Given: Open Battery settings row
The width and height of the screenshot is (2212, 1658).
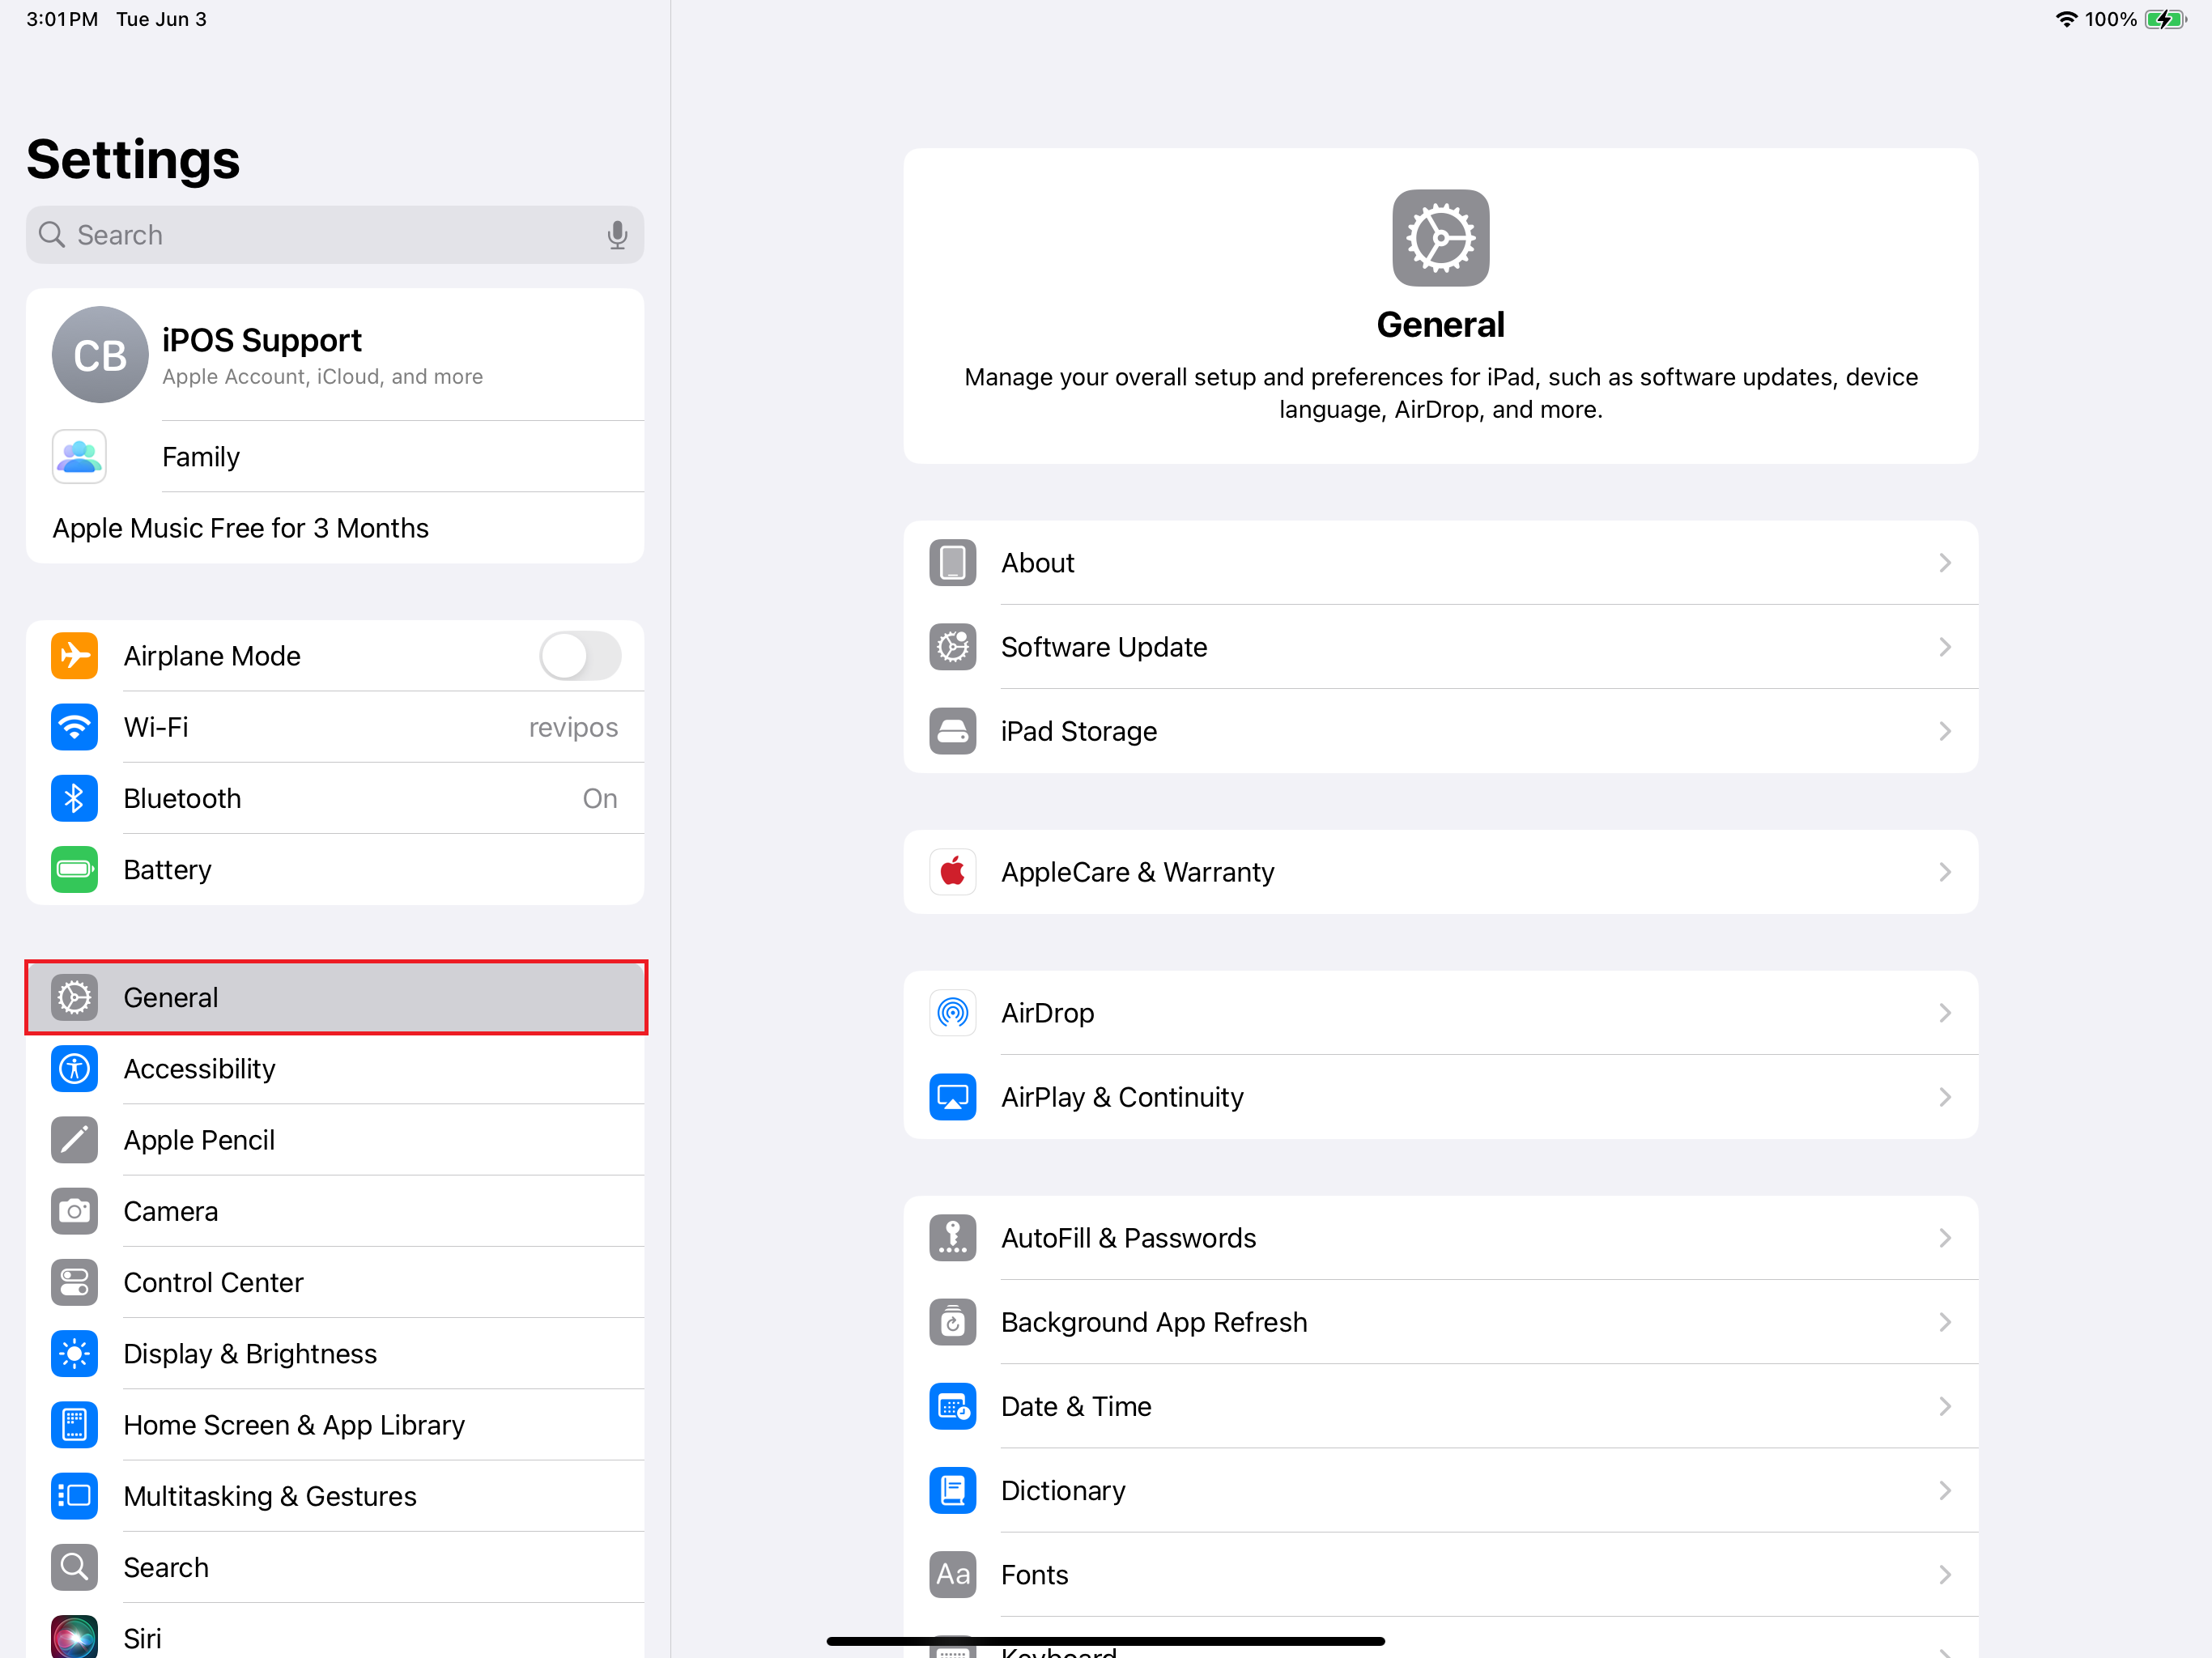Looking at the screenshot, I should (335, 870).
